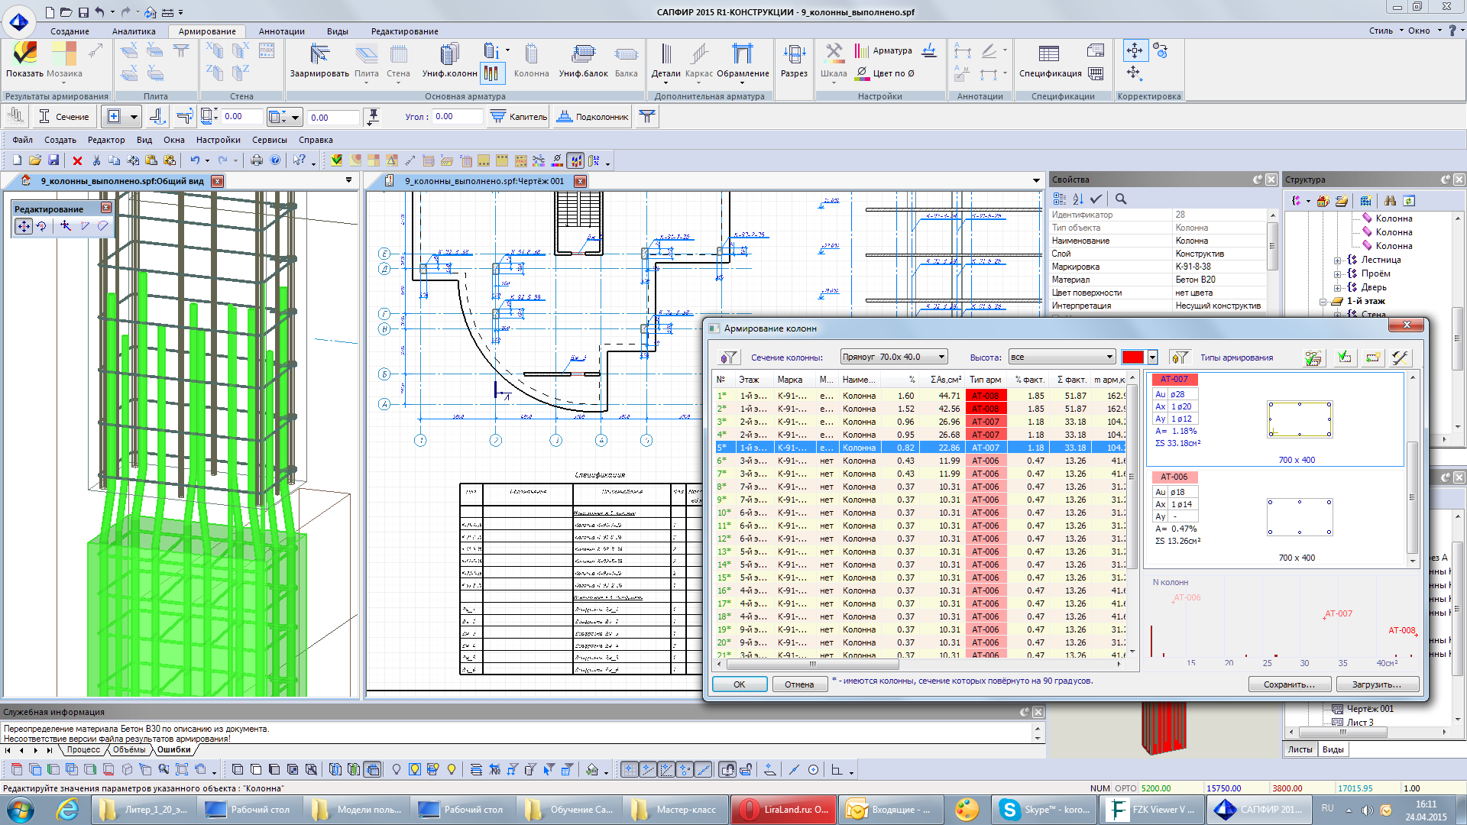This screenshot has width=1467, height=825.
Task: Click the Капитель button in toolbar
Action: [x=520, y=117]
